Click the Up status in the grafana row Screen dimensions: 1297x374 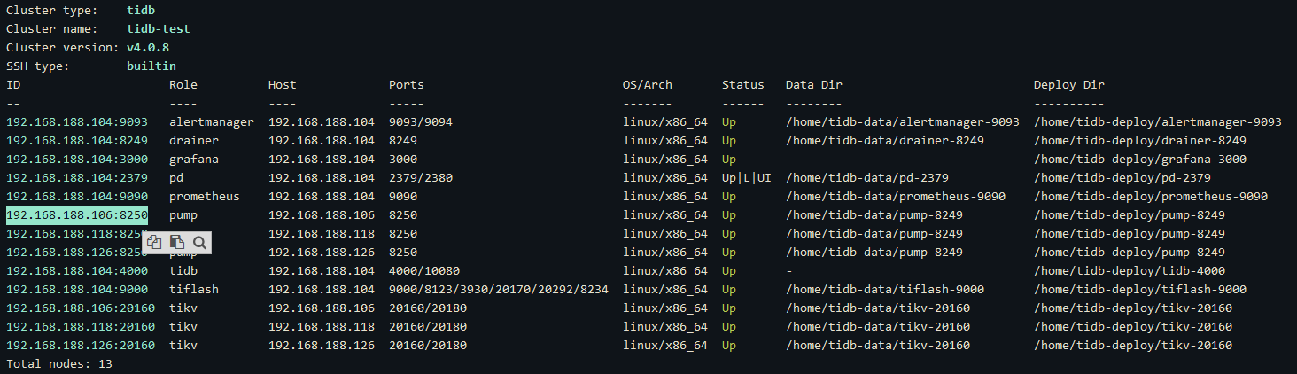click(x=729, y=160)
